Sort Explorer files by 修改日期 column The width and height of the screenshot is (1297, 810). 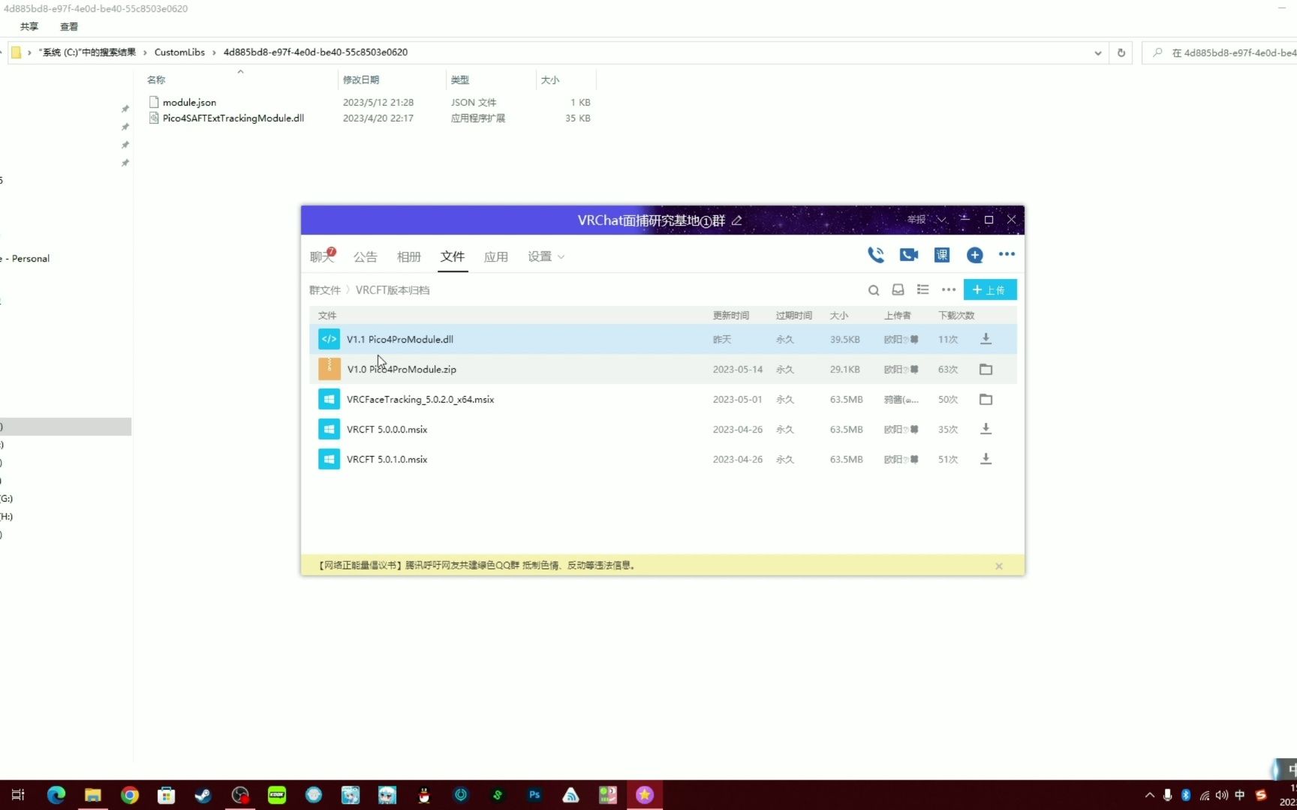click(361, 80)
